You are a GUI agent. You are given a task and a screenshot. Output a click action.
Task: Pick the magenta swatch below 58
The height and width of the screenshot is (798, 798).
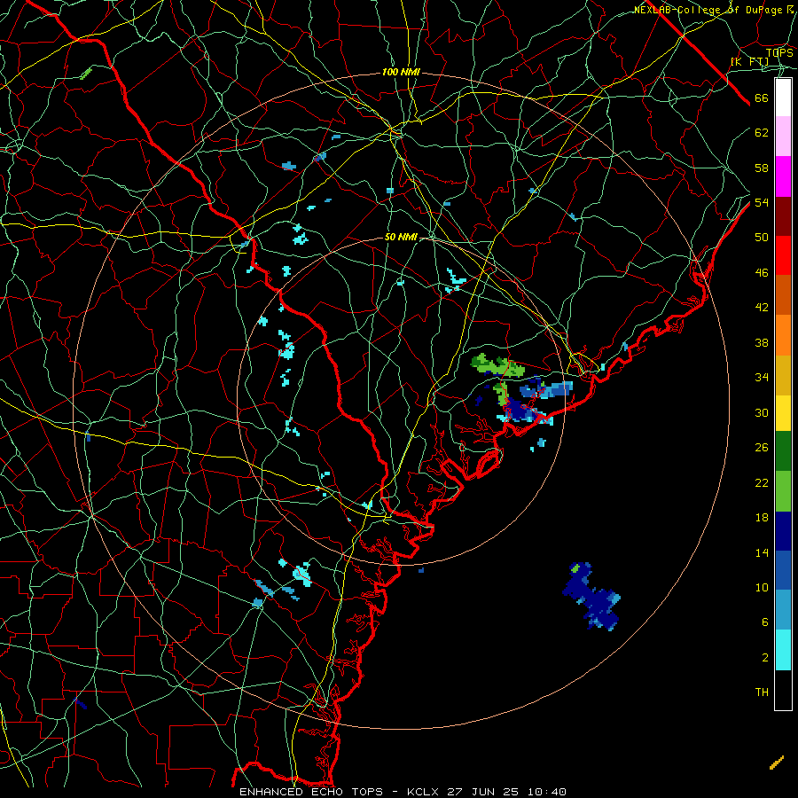(783, 176)
